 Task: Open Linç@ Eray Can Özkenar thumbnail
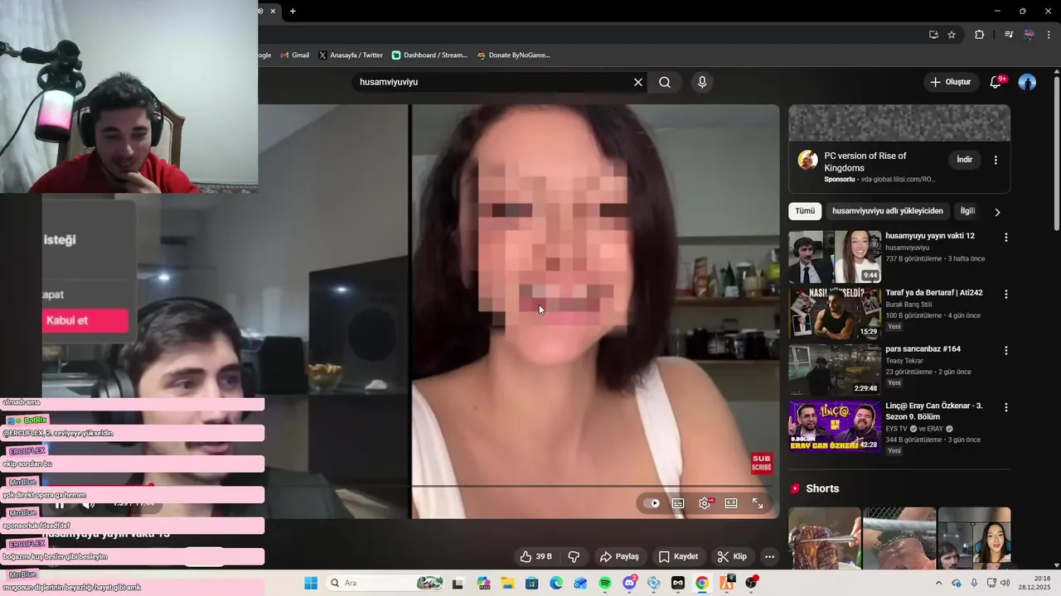[835, 426]
